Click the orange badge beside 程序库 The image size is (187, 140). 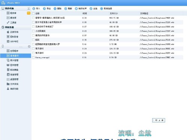click(x=29, y=13)
